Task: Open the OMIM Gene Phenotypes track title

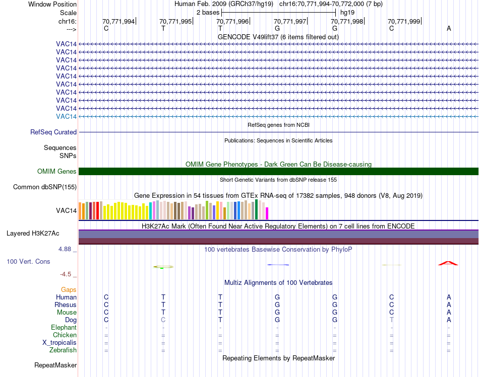Action: coord(278,164)
